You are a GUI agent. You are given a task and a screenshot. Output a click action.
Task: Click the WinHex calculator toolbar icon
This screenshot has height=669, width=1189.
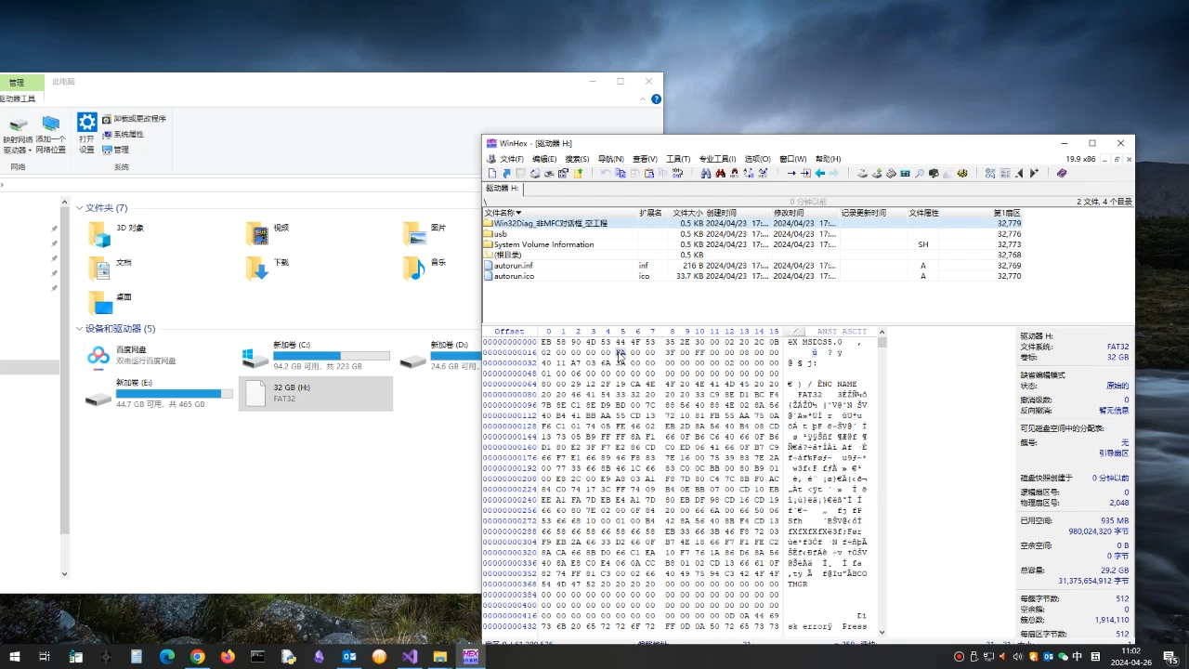pos(904,173)
